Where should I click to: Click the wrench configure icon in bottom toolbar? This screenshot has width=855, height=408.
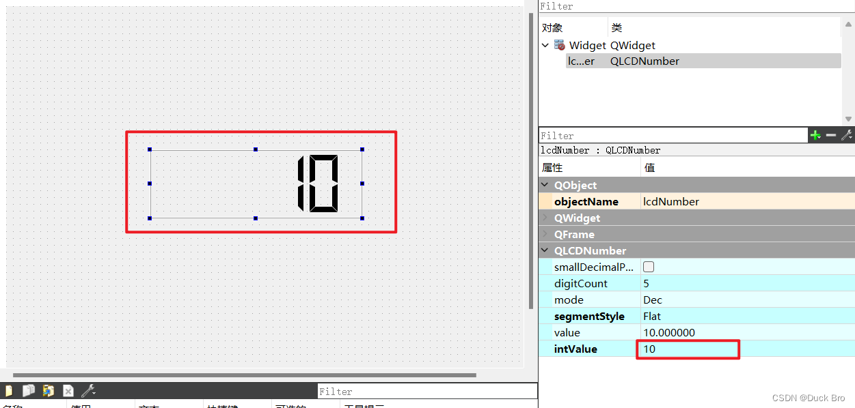[88, 390]
